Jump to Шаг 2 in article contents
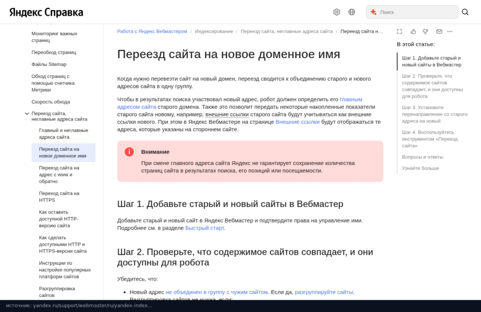The height and width of the screenshot is (312, 481). 433,86
